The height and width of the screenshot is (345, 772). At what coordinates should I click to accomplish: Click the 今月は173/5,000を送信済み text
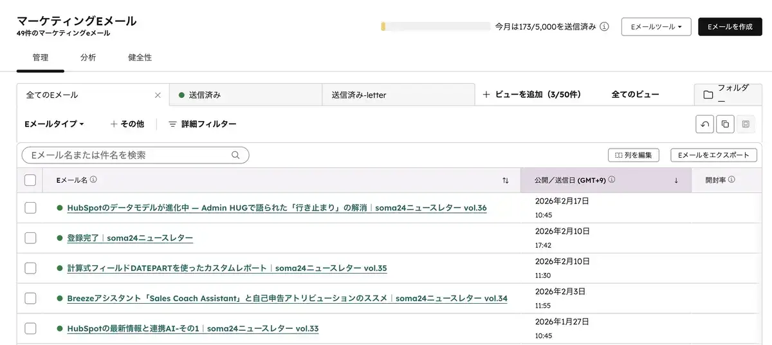pos(546,27)
